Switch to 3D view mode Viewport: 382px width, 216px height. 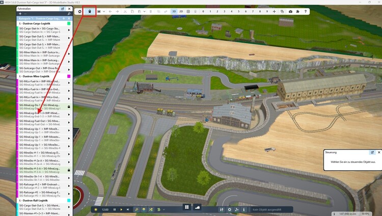click(x=173, y=11)
